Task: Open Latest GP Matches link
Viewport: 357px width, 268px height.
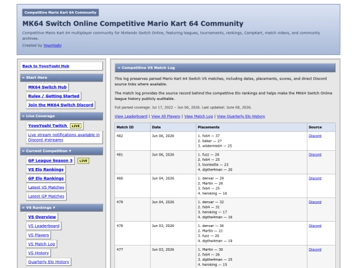Action: [x=46, y=197]
